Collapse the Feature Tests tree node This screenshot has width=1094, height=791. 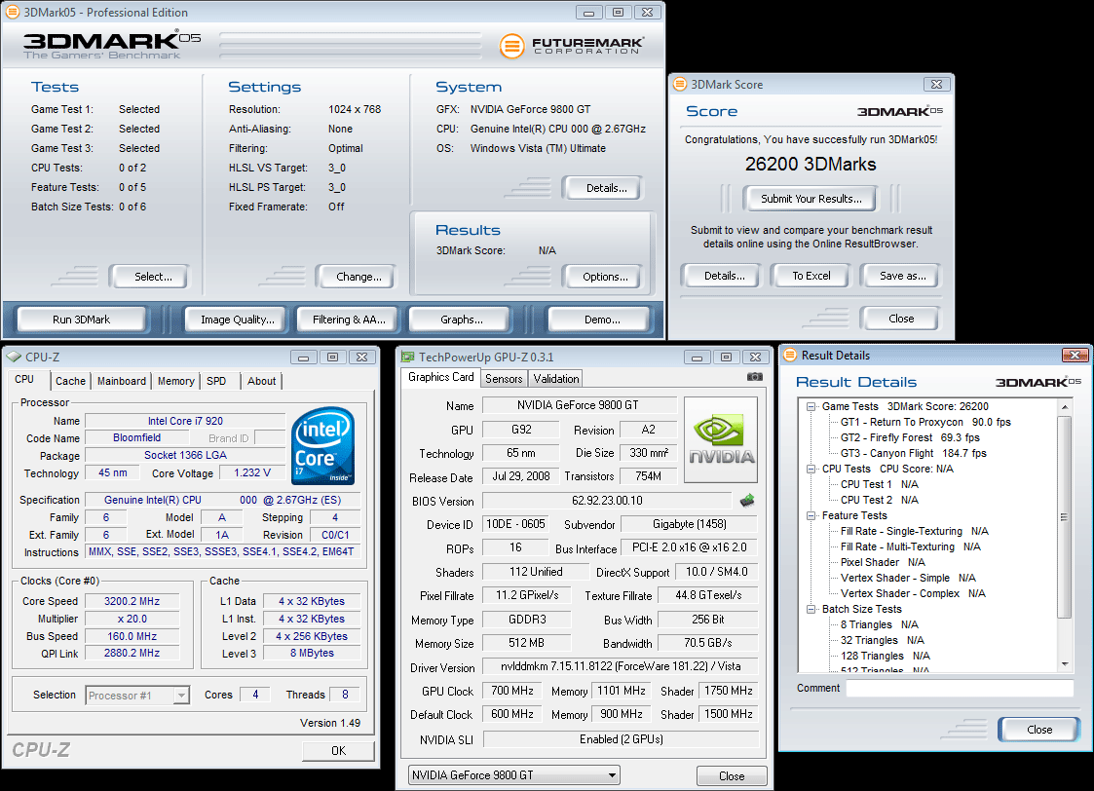pyautogui.click(x=811, y=515)
